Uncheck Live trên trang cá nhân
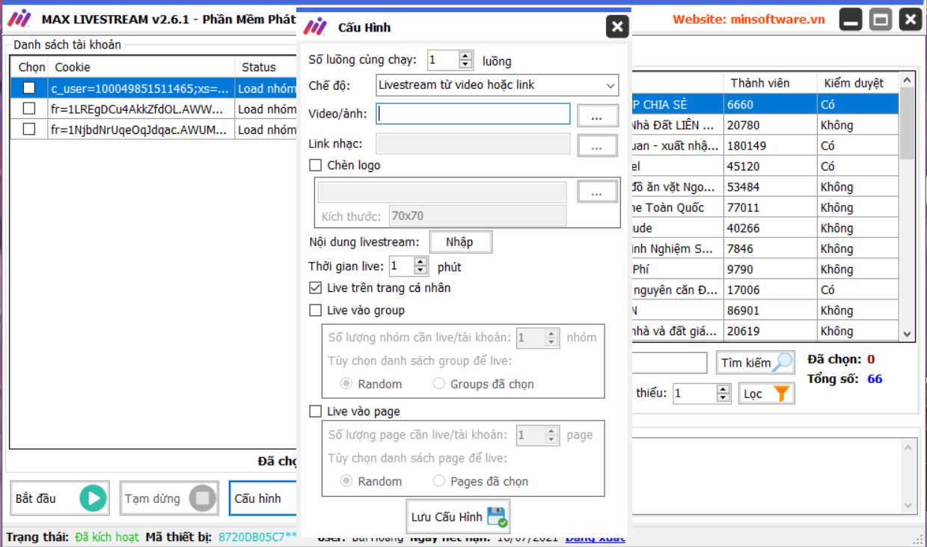 point(316,288)
